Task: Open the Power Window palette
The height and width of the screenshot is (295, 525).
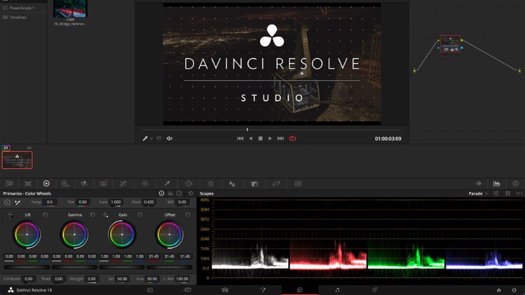Action: tap(188, 184)
